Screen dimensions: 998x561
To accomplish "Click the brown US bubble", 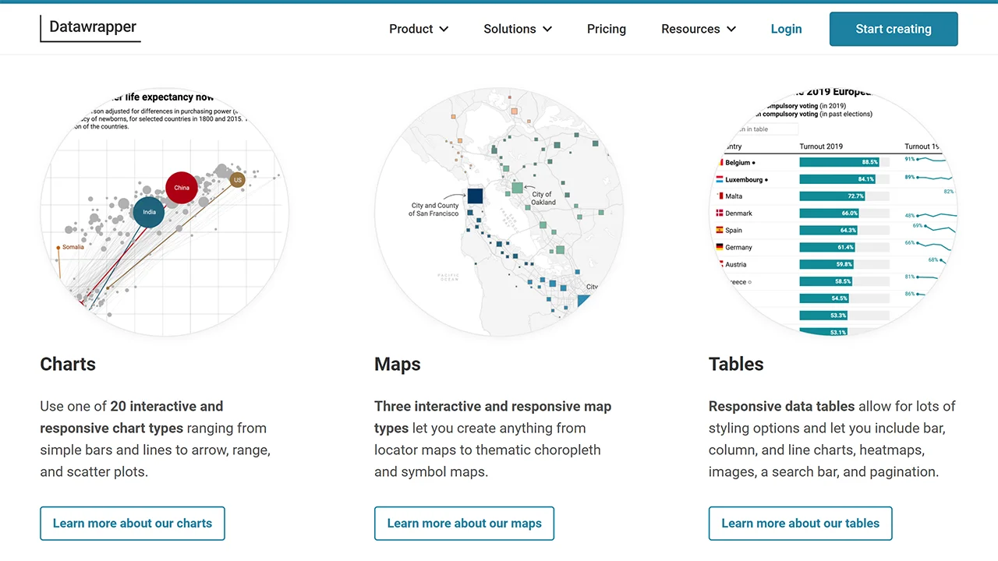I will tap(238, 180).
